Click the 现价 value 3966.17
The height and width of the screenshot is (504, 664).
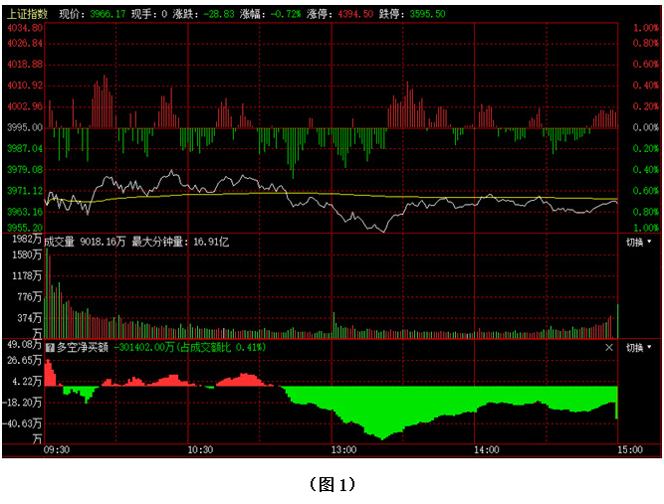click(x=108, y=15)
